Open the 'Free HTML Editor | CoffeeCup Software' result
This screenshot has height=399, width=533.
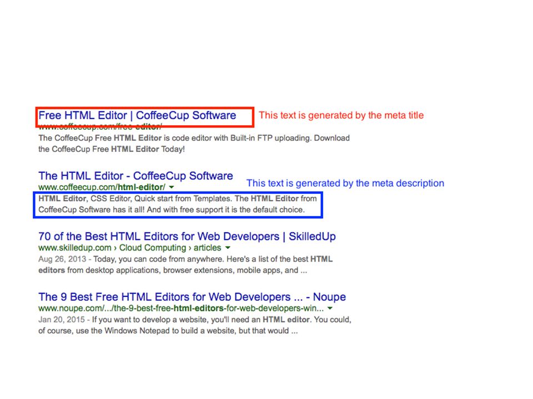pyautogui.click(x=137, y=115)
